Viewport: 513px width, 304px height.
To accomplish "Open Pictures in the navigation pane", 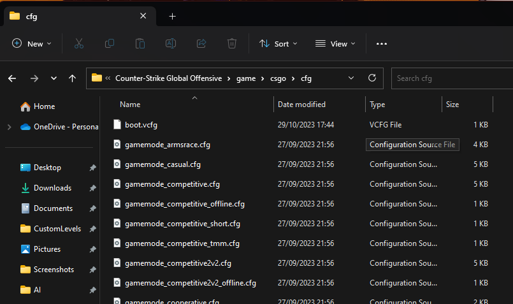I will [47, 249].
